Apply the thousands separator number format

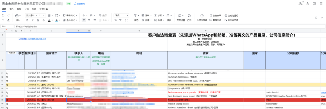[x=120, y=20]
